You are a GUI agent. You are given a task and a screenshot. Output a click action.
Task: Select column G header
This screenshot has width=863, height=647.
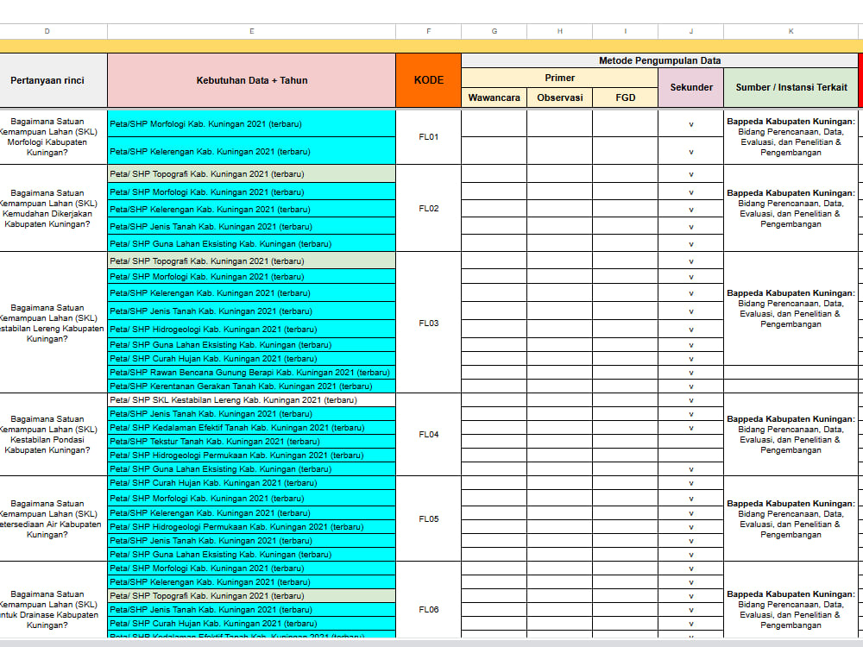[x=494, y=31]
